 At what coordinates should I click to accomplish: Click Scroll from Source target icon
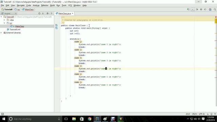coord(39,14)
